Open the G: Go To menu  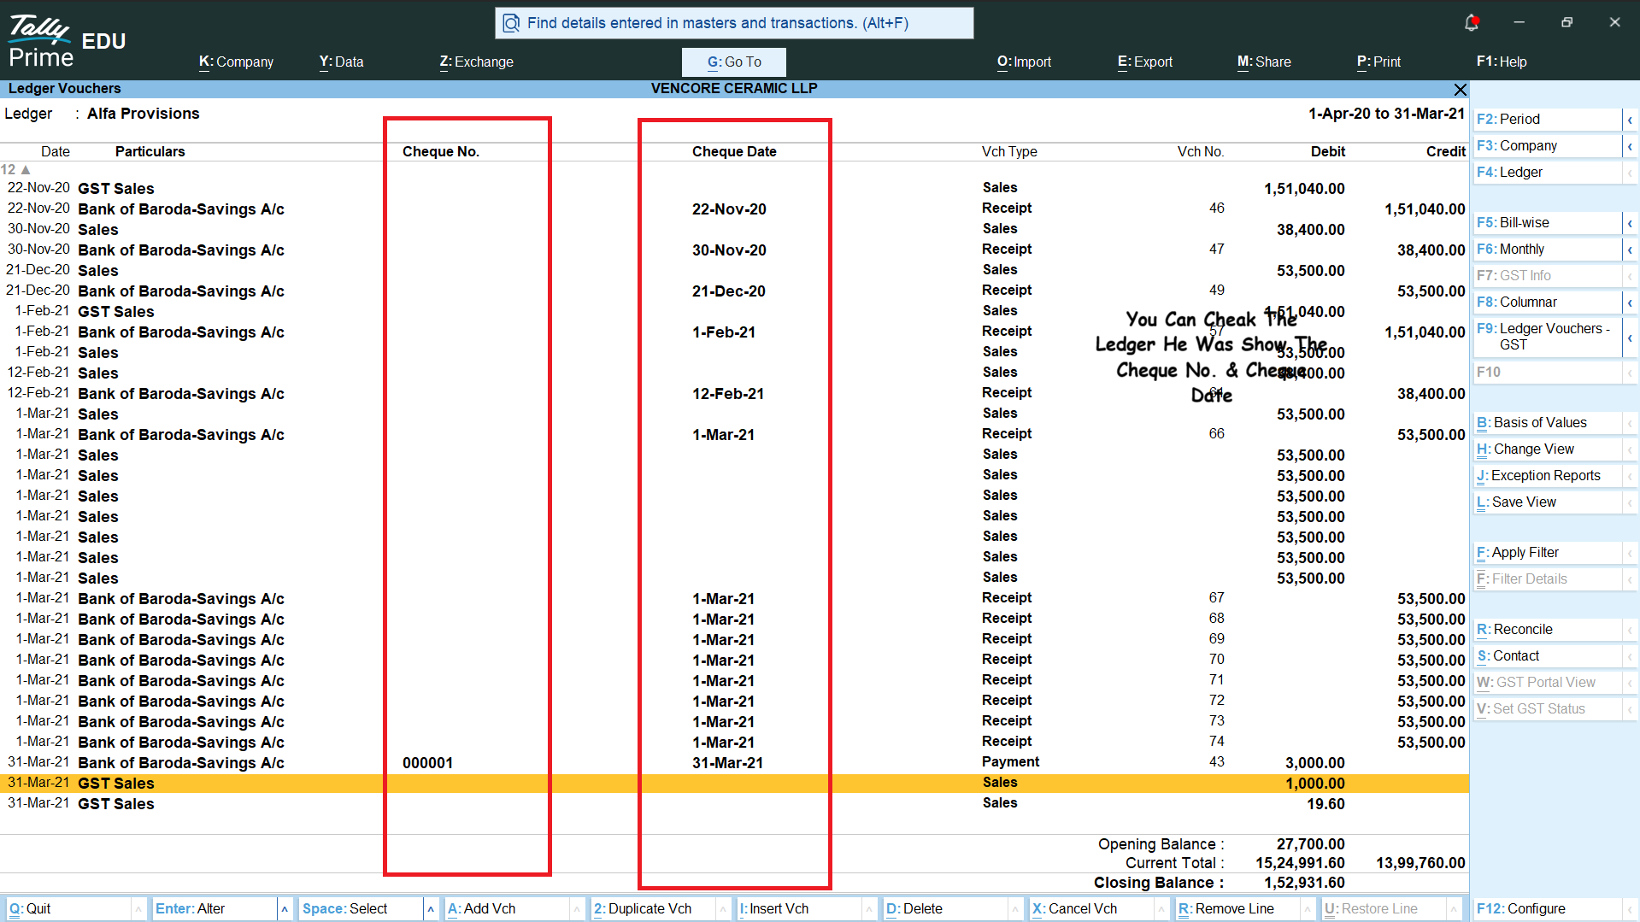click(733, 62)
